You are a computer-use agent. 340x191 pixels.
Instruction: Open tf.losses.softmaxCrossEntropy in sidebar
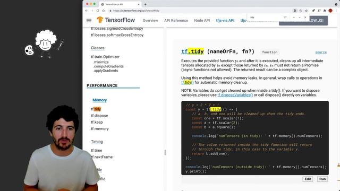click(x=117, y=35)
